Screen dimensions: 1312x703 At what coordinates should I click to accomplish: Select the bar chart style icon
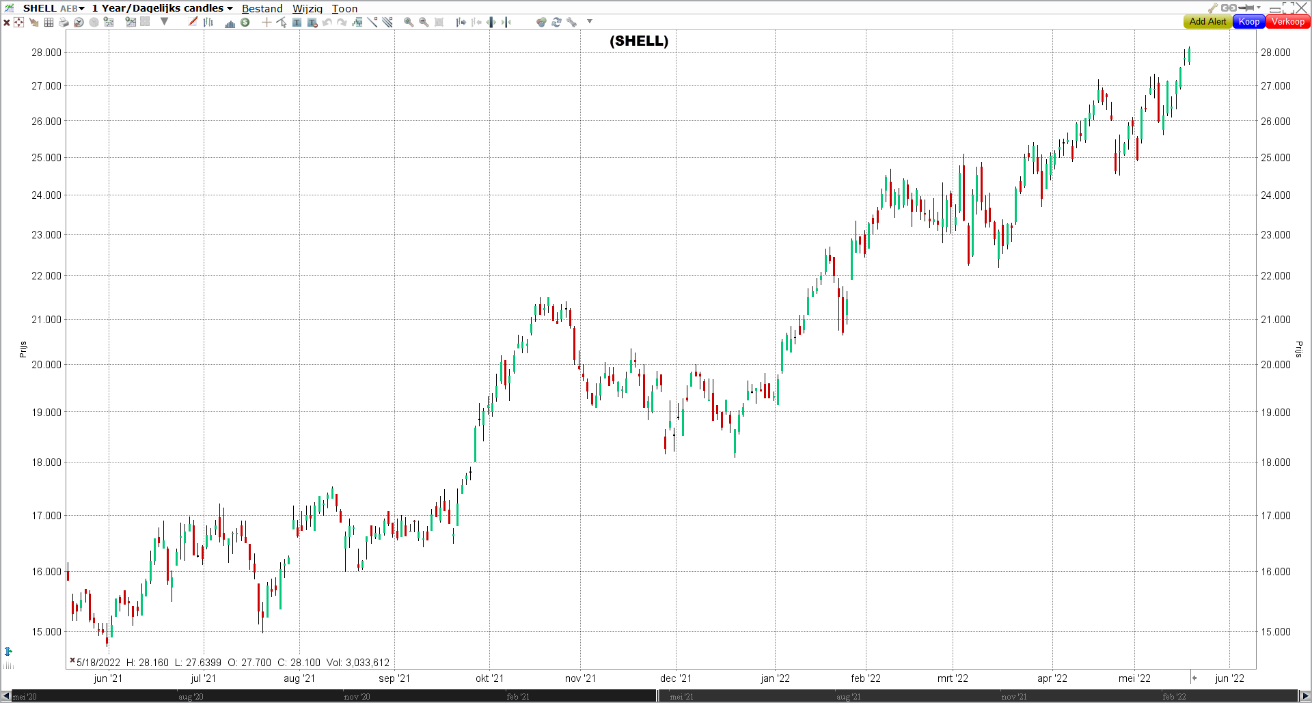pos(208,22)
